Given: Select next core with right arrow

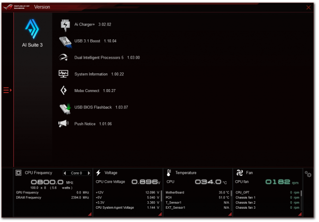Looking at the screenshot, I should [x=89, y=173].
